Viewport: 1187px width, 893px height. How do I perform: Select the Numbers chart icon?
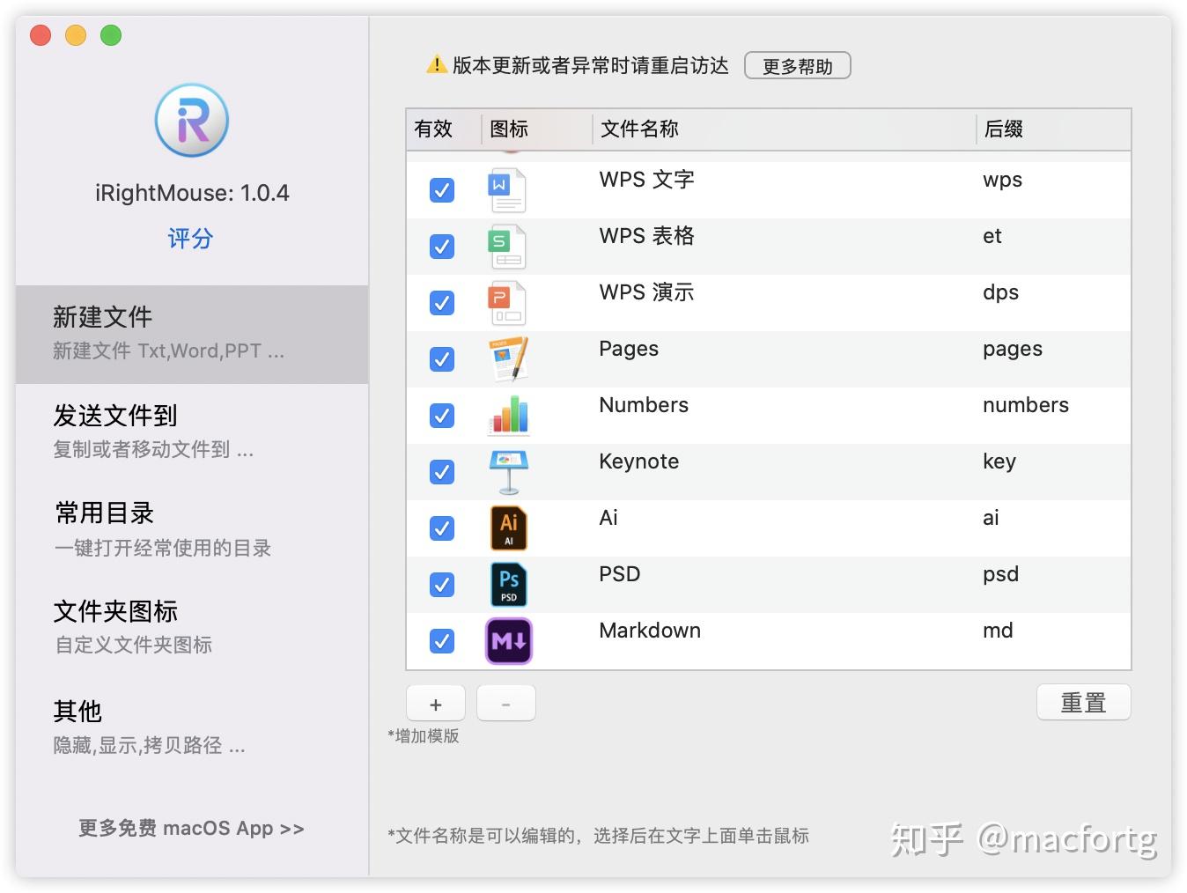(x=506, y=415)
